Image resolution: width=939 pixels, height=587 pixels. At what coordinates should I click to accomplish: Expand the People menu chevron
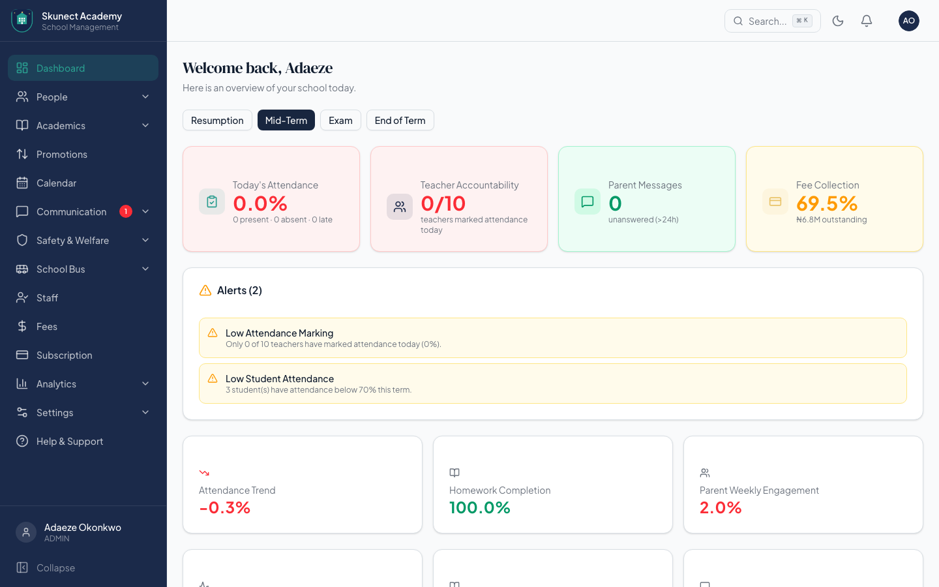tap(145, 97)
